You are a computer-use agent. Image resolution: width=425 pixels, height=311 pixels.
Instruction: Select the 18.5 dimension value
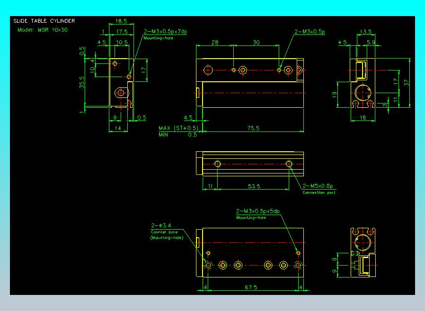coord(121,21)
